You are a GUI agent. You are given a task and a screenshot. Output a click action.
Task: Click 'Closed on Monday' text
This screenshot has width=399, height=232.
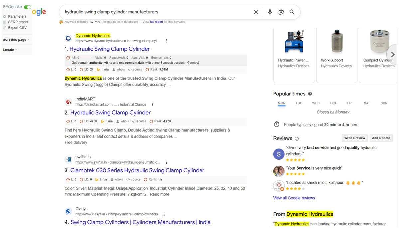tap(333, 112)
